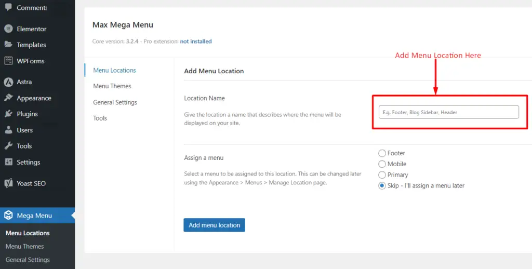532x269 pixels.
Task: Click the Comments speech bubble icon
Action: tap(8, 7)
